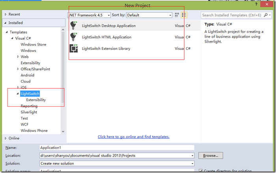Select the Test category
The height and width of the screenshot is (173, 276).
[x=24, y=118]
